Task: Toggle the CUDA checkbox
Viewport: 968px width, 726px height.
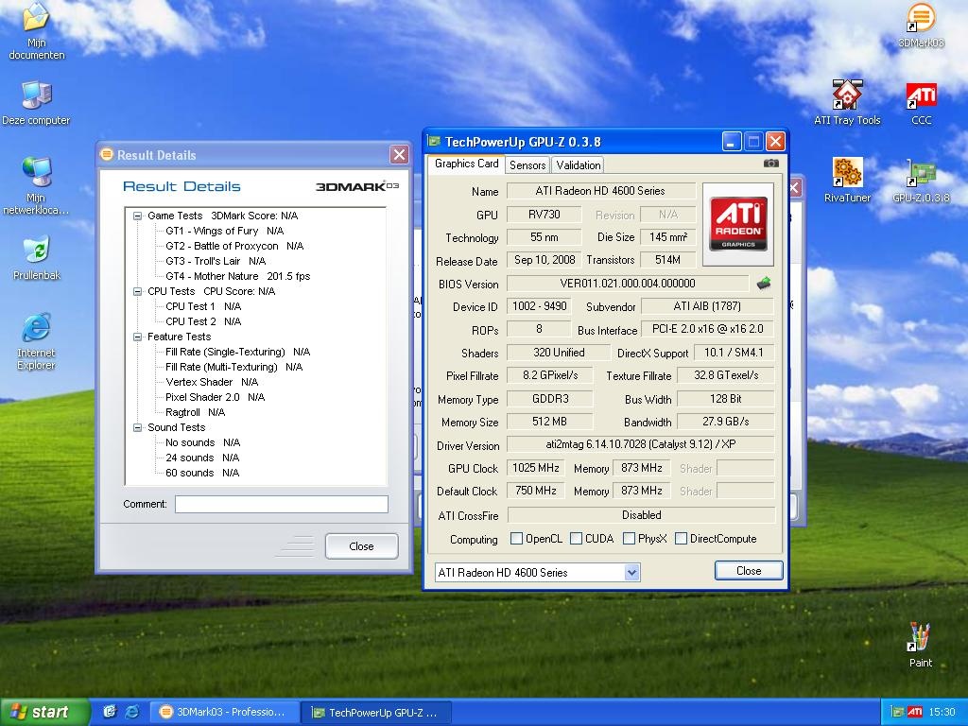Action: (577, 539)
